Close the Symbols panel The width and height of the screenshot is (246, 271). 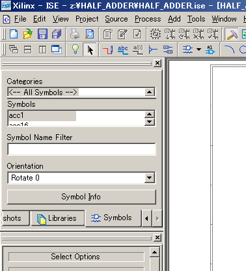click(x=157, y=63)
